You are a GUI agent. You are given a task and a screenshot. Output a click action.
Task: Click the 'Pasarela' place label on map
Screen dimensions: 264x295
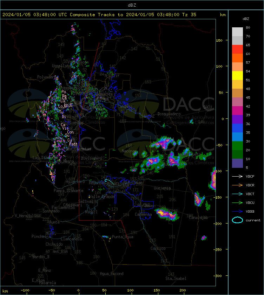[47, 283]
